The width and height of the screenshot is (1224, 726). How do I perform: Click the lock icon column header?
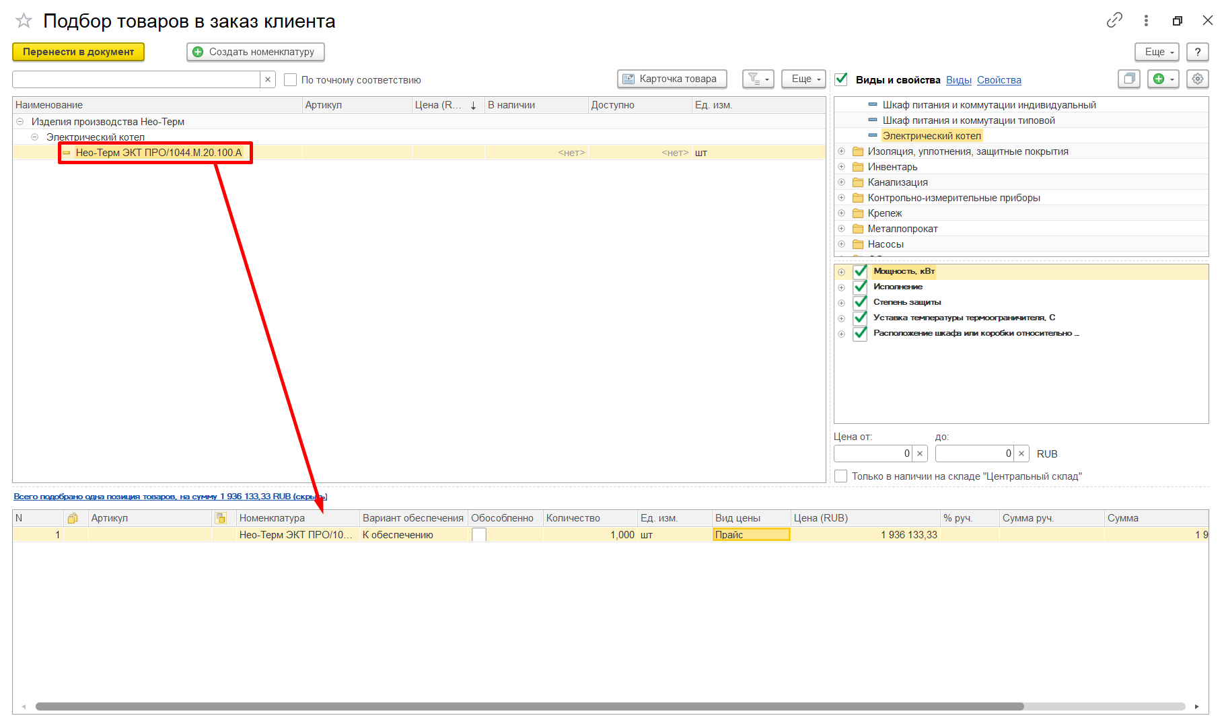(x=73, y=518)
